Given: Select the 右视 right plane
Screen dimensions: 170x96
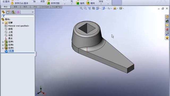Looking at the screenshot, I should pyautogui.click(x=9, y=35).
